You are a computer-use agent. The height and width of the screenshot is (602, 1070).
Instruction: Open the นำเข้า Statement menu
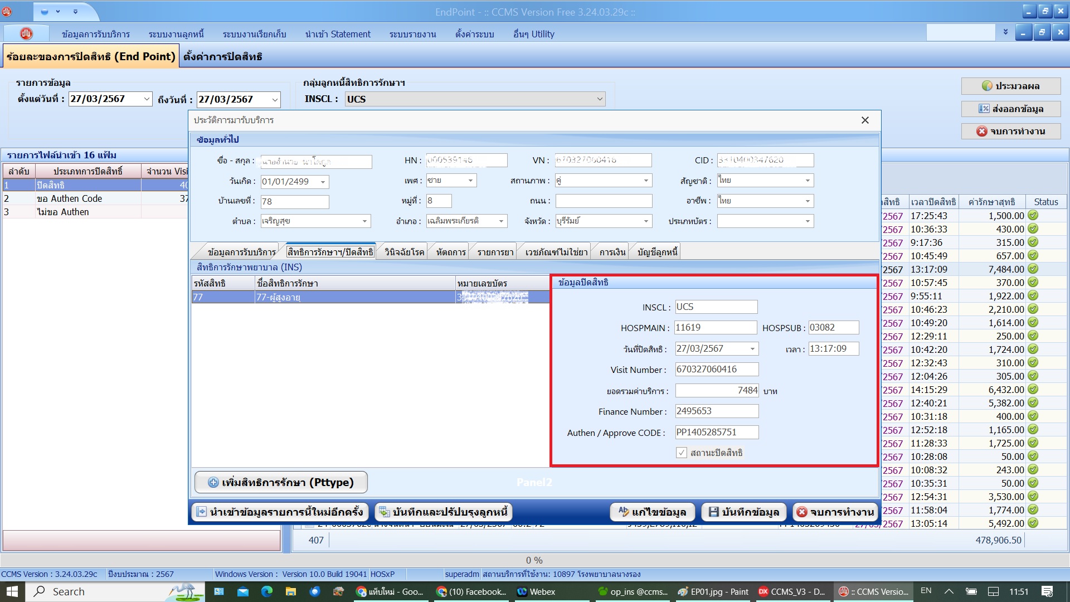338,34
